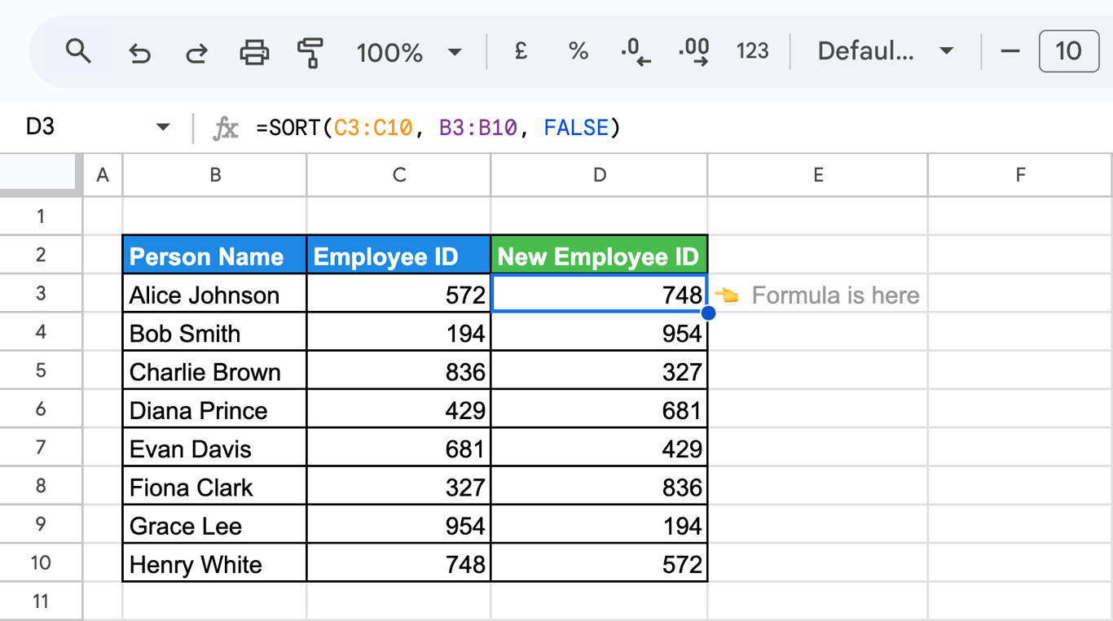The width and height of the screenshot is (1113, 621).
Task: Click New Employee ID 572 in row 10
Action: point(600,563)
